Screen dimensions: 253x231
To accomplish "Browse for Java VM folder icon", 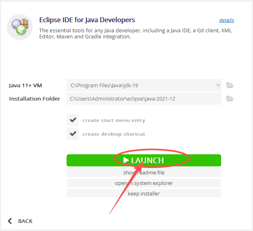I will (230, 85).
